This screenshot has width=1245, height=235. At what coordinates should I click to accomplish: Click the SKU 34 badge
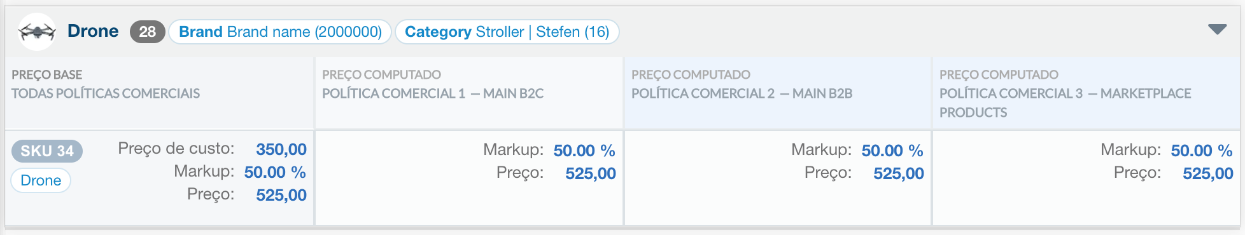point(47,151)
